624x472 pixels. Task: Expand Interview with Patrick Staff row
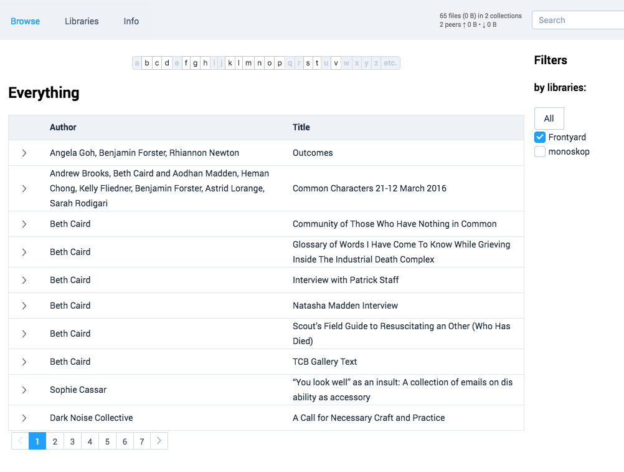point(24,280)
